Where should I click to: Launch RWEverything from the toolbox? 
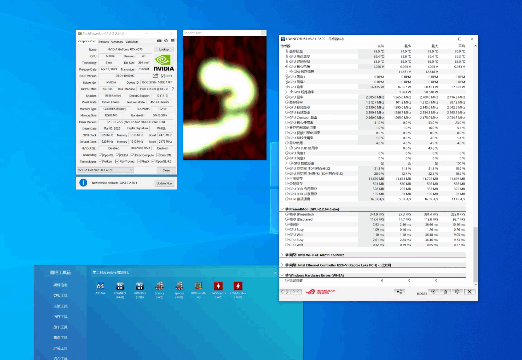click(x=199, y=290)
